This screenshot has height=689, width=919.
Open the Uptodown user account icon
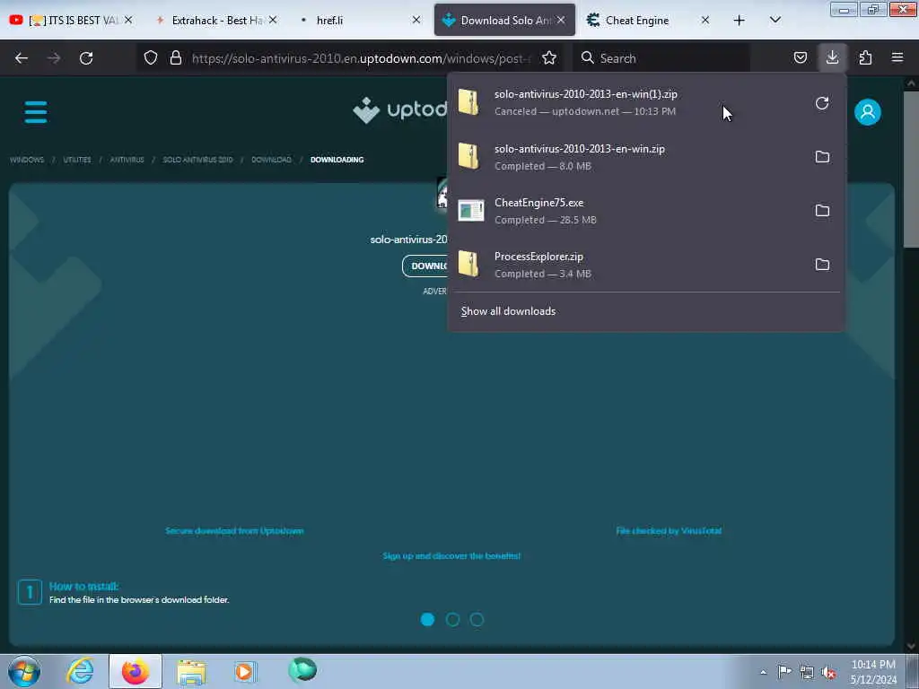coord(868,112)
